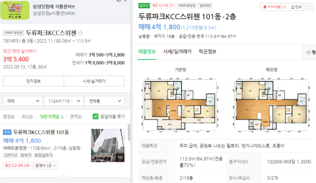Open the 전체동 building dropdown
The width and height of the screenshot is (316, 183).
pyautogui.click(x=105, y=101)
